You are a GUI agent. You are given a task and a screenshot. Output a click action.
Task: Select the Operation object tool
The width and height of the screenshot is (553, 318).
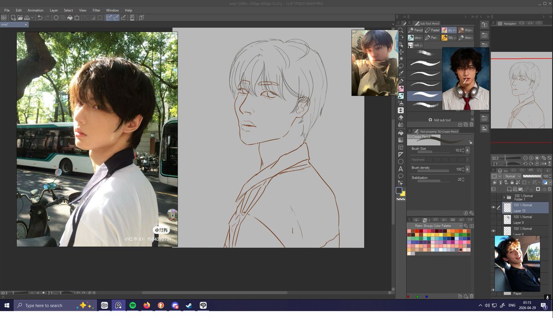401,44
